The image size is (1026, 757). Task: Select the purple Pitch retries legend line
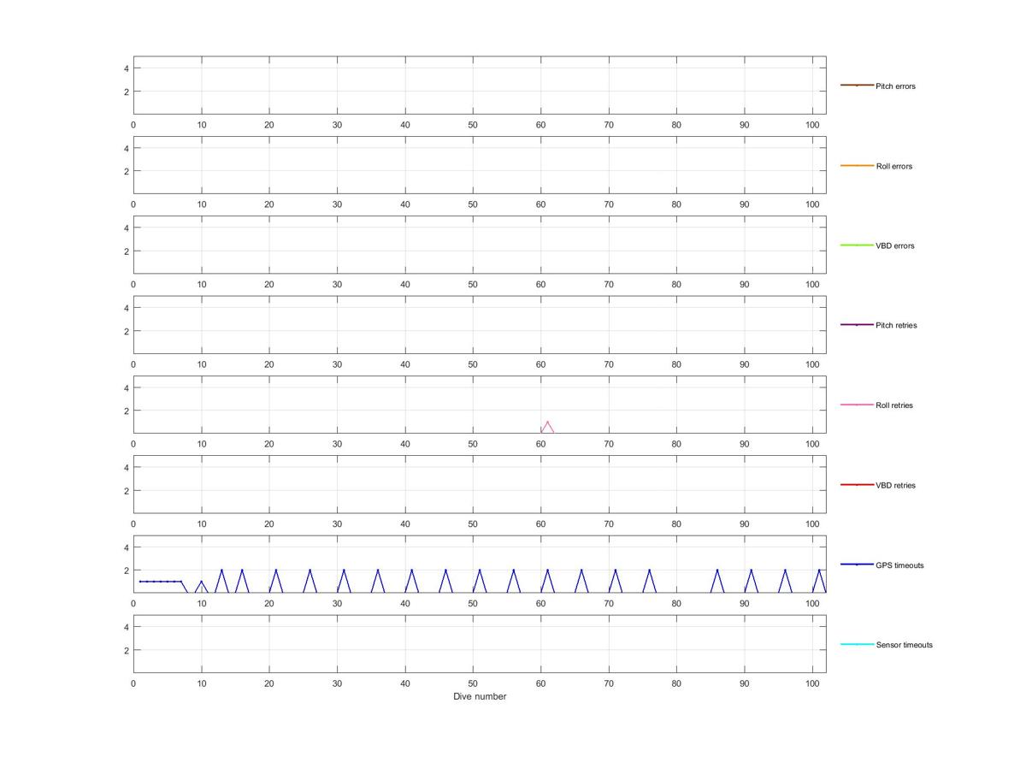pyautogui.click(x=857, y=325)
